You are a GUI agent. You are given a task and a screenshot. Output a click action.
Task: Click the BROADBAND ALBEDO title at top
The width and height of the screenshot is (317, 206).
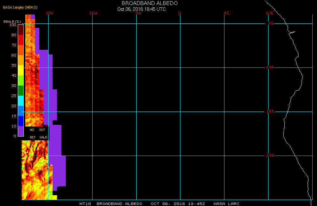[150, 3]
